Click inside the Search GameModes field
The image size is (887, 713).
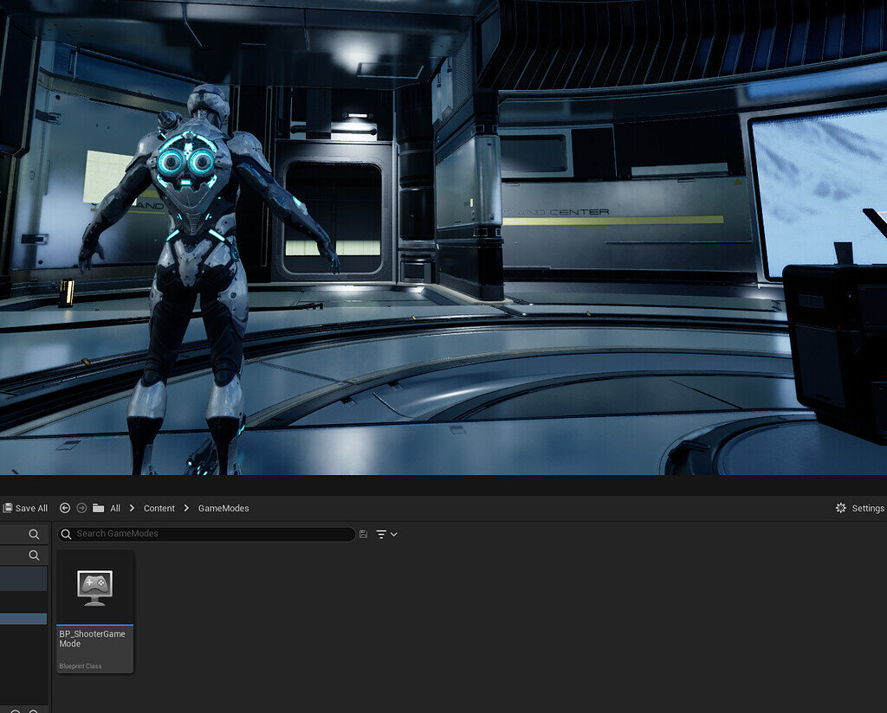pos(208,534)
